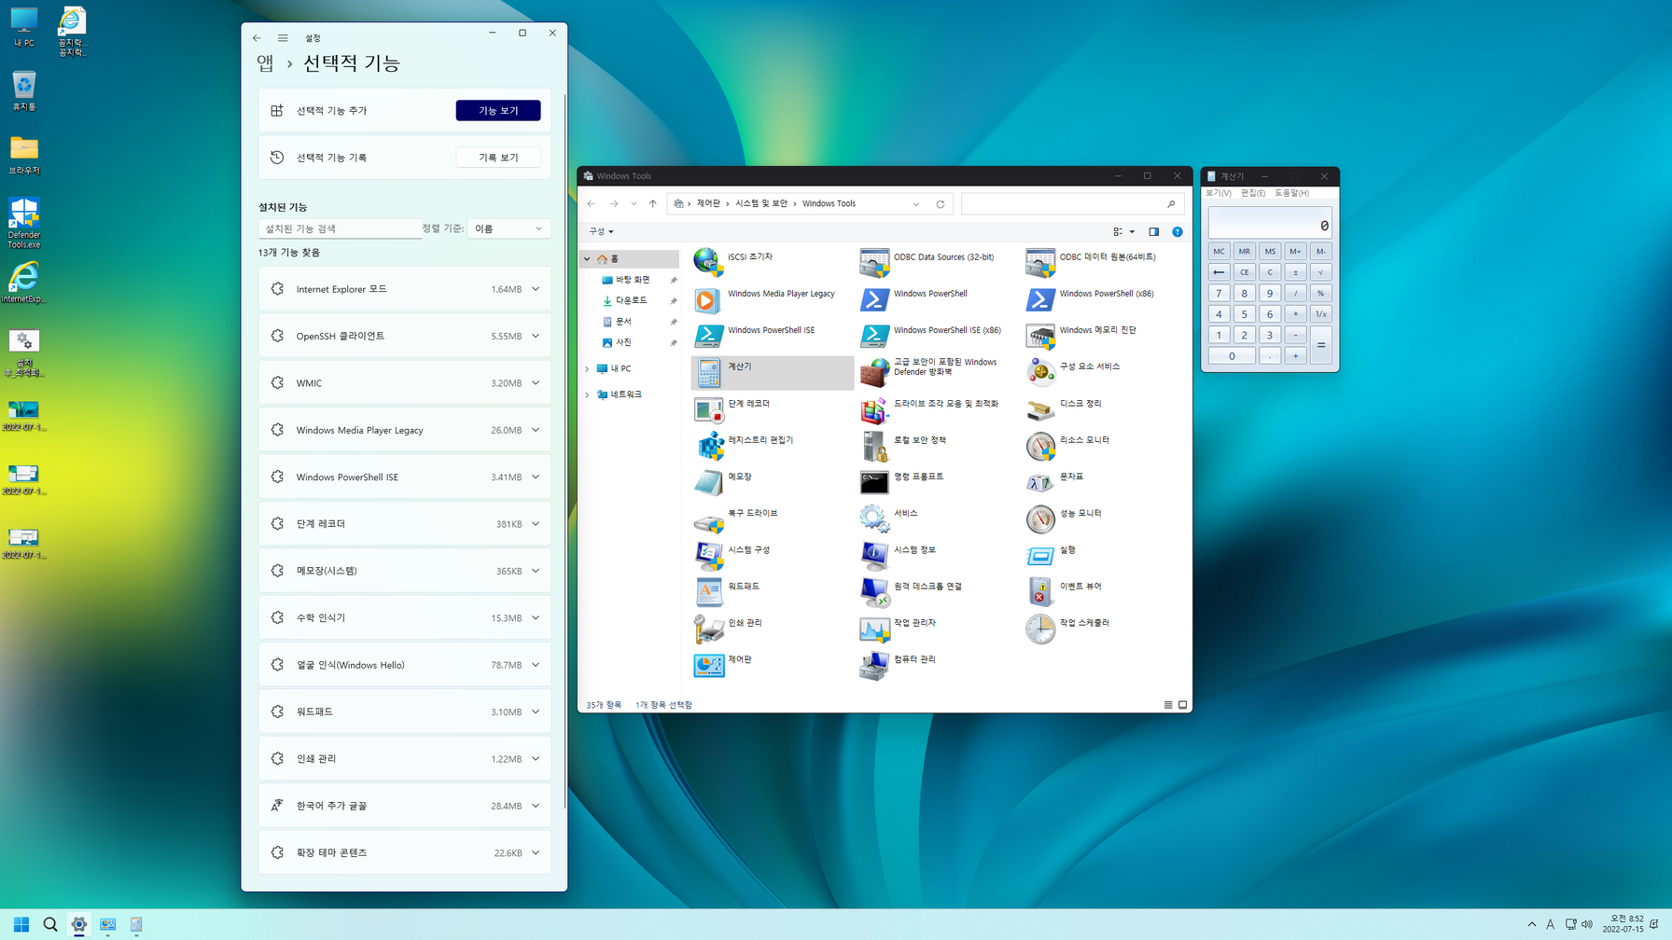Open taskbar search icon
Screen dimensions: 1672x940
(x=50, y=924)
